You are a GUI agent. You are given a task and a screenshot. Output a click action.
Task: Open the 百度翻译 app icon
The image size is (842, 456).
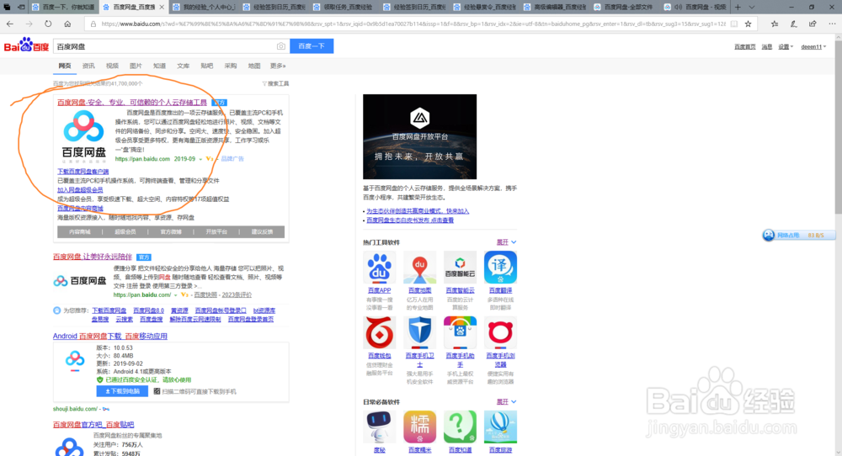pyautogui.click(x=500, y=268)
